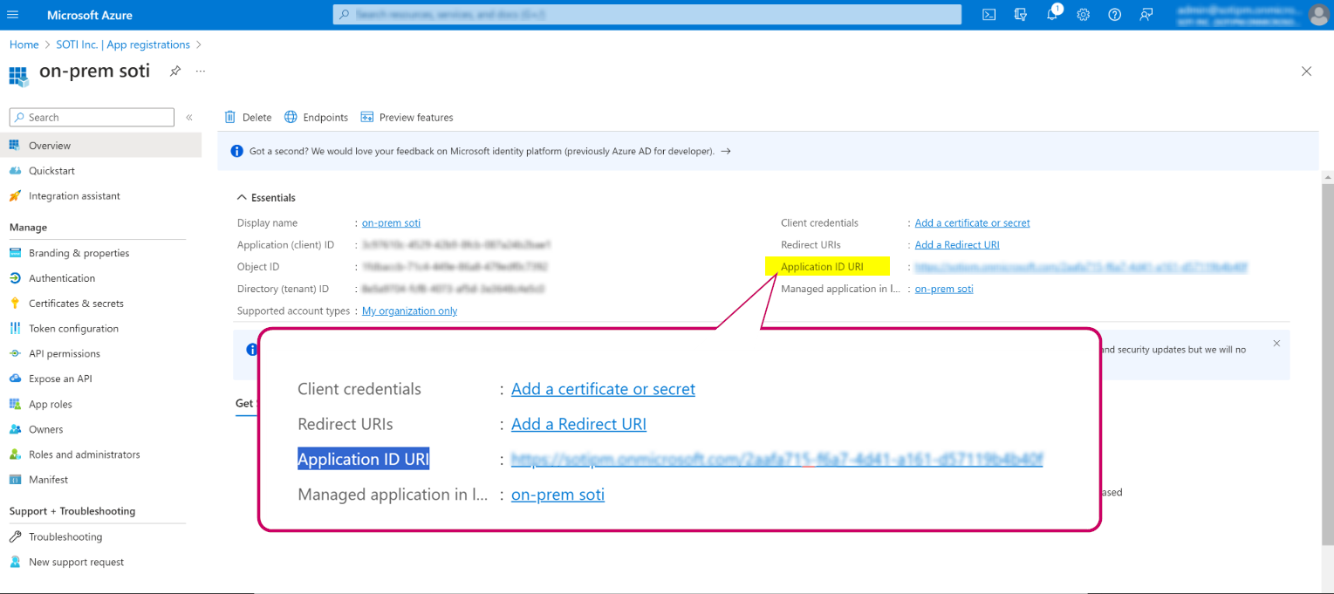The image size is (1334, 594).
Task: Open the Application ID URI link in Essentials
Action: click(x=1081, y=267)
